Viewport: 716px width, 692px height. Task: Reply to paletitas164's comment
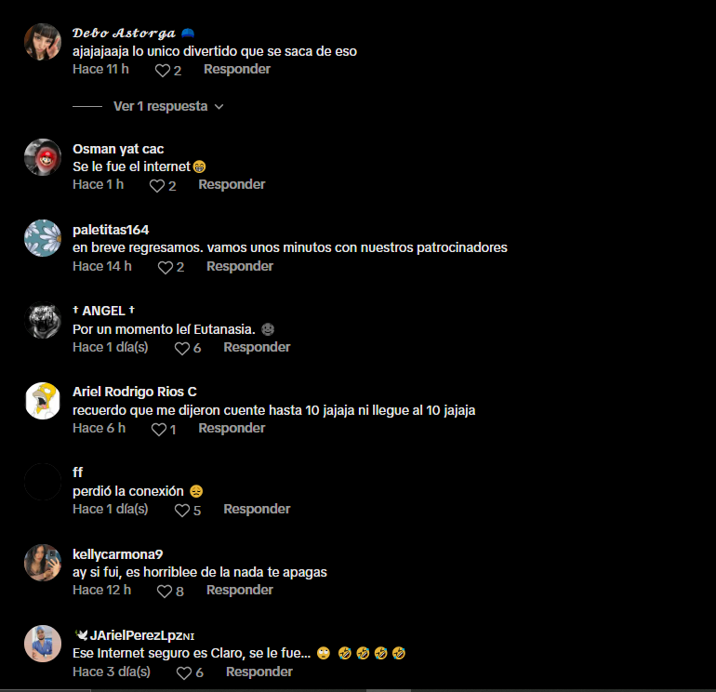[x=240, y=266]
